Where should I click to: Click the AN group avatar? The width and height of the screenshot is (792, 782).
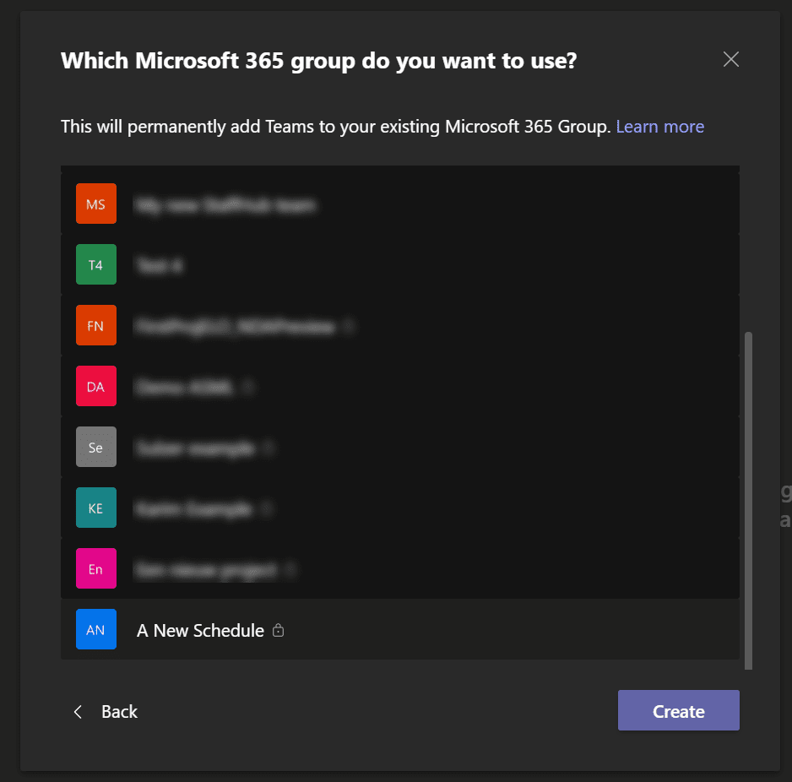click(96, 629)
